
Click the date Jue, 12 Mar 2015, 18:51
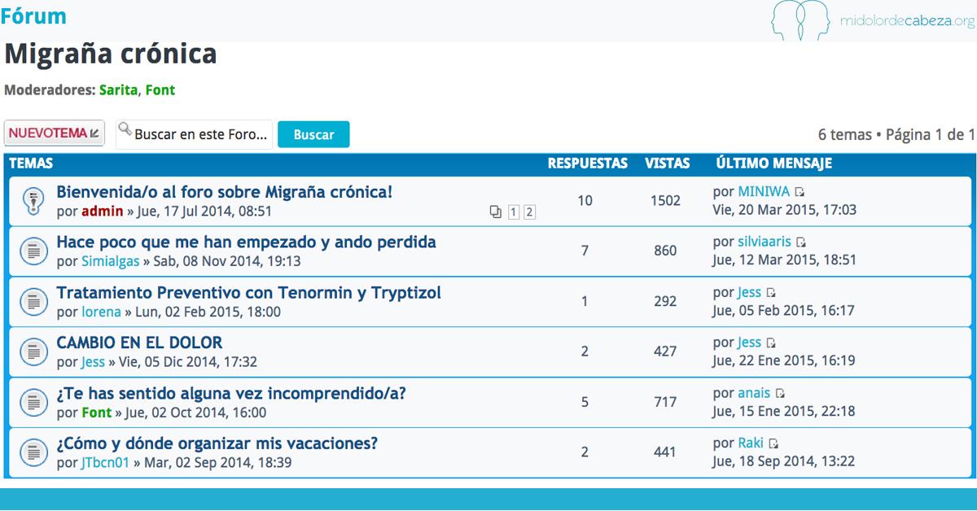point(784,260)
